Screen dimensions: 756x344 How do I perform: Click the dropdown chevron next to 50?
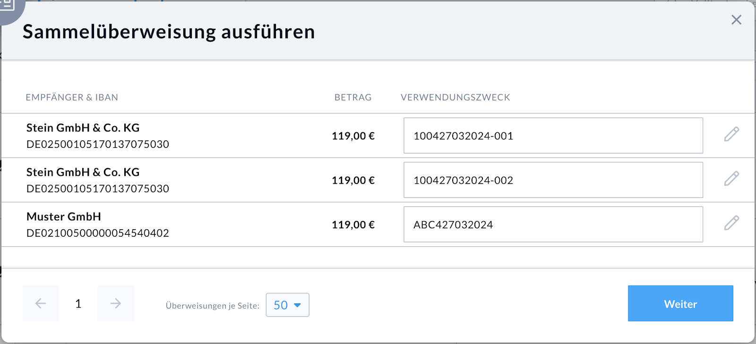pos(298,305)
